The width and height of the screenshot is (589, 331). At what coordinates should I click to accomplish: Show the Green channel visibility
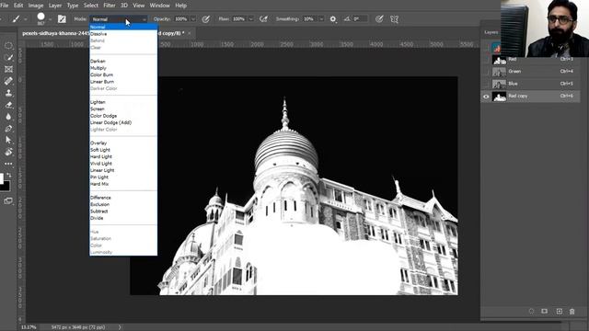click(x=486, y=72)
